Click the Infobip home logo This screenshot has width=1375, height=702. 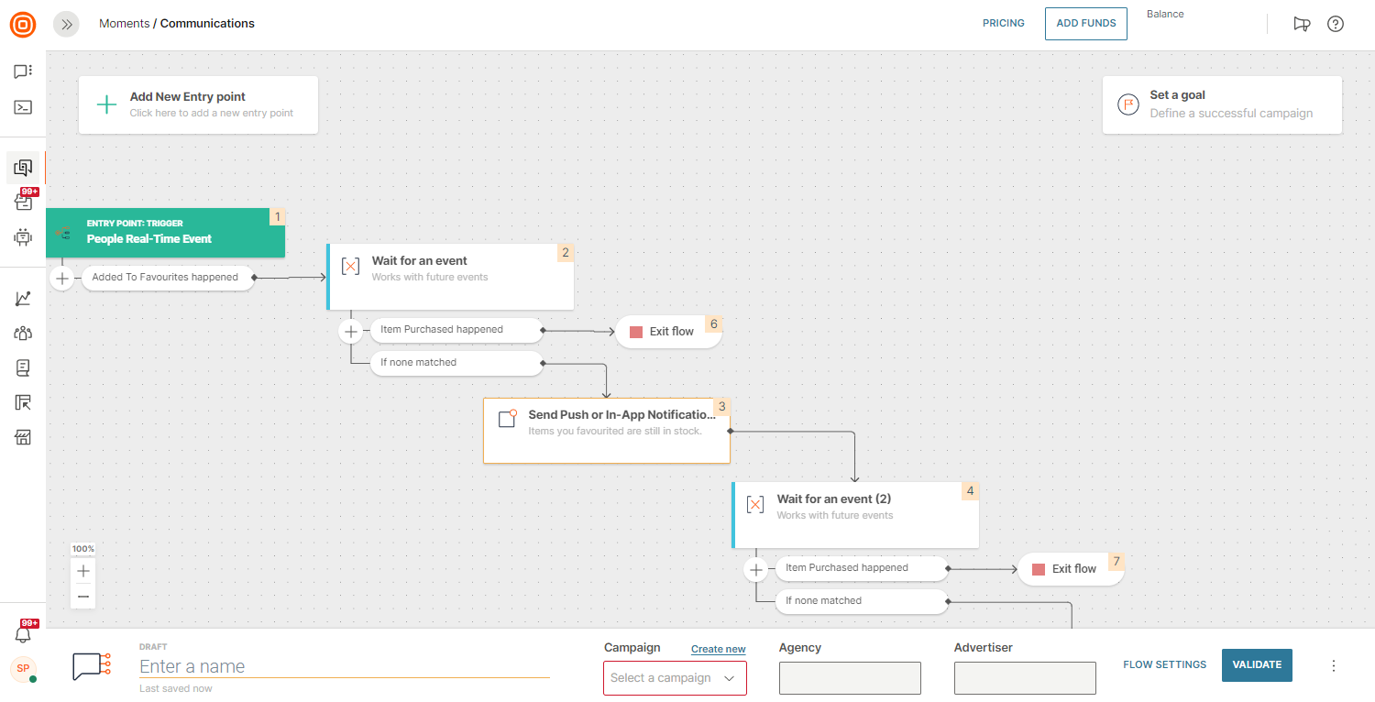tap(23, 25)
